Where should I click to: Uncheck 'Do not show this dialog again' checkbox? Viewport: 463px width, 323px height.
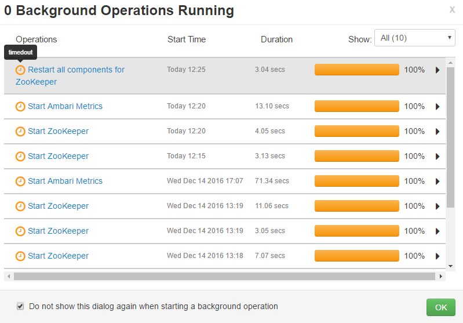[20, 306]
